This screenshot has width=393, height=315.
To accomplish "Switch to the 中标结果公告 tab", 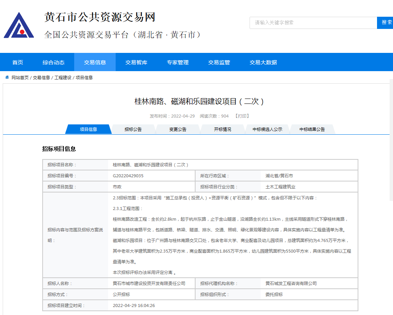I will pyautogui.click(x=312, y=129).
